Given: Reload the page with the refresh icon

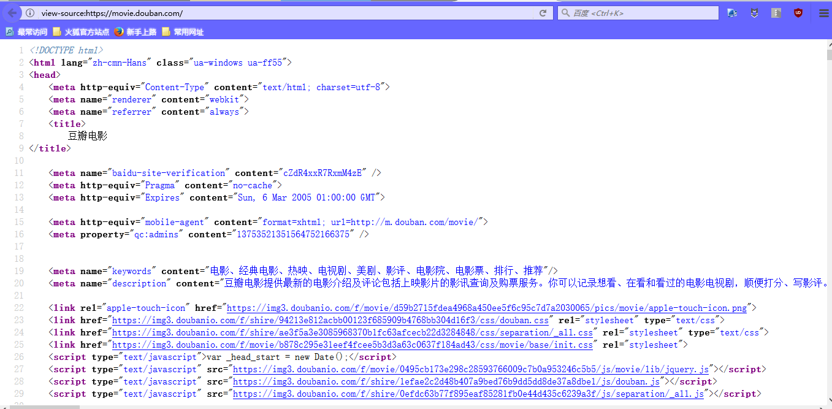Looking at the screenshot, I should click(x=543, y=13).
